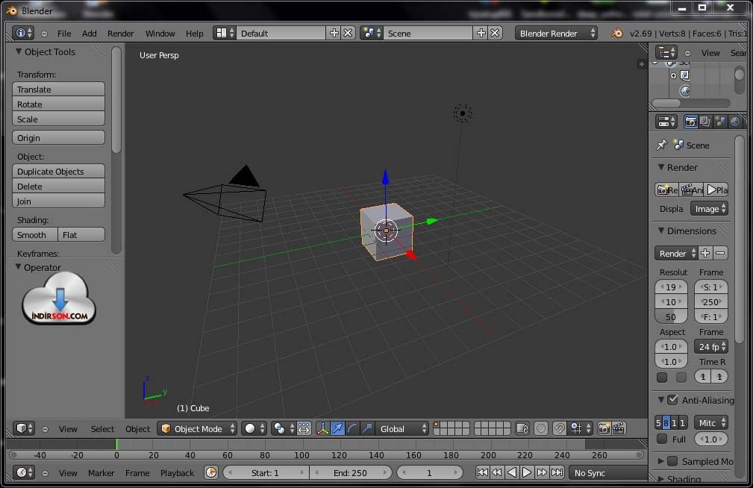Select the scale manipulator icon
Screen dimensions: 753x488
point(367,428)
